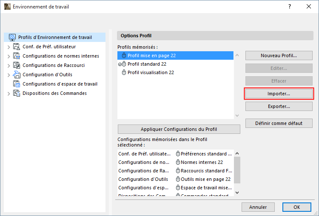Click the Profils d'Environnement de travail icon
Image resolution: width=319 pixels, height=216 pixels.
12,37
